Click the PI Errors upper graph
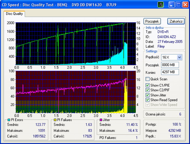190x144 pixels. click(76, 44)
